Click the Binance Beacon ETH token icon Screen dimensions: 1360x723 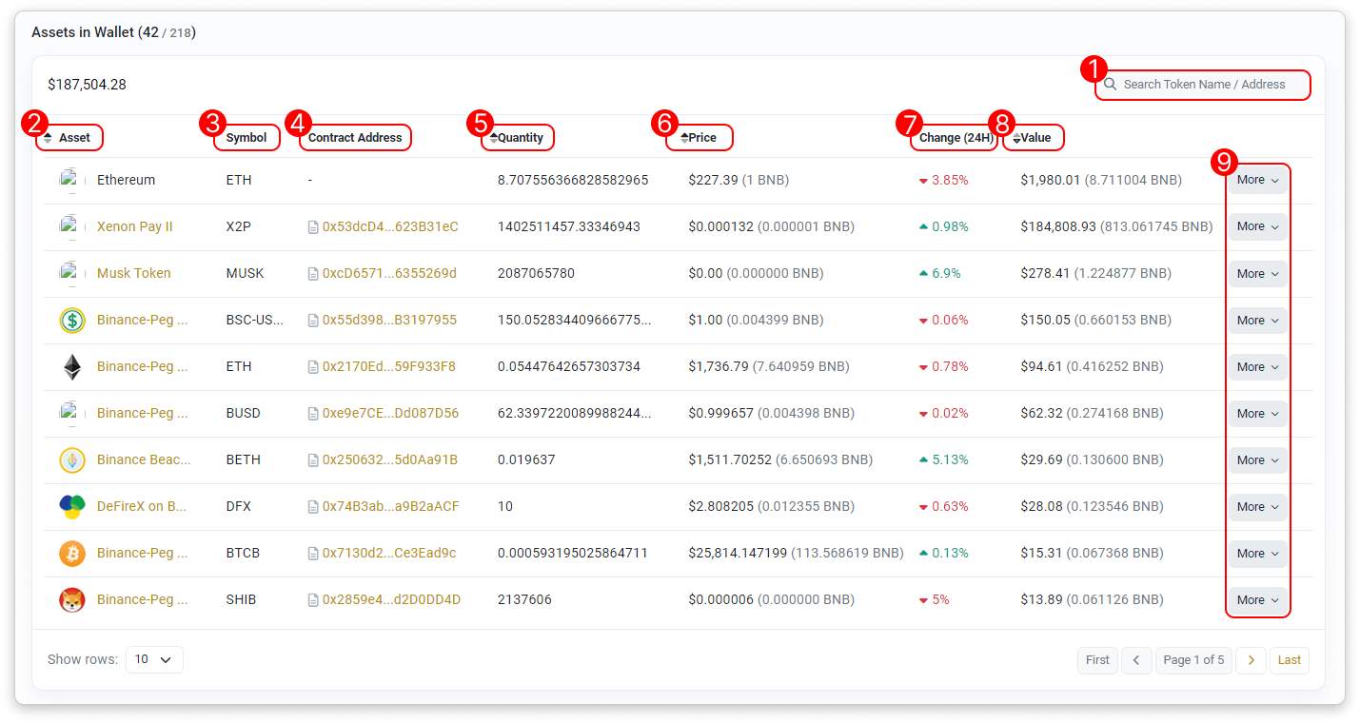tap(72, 460)
